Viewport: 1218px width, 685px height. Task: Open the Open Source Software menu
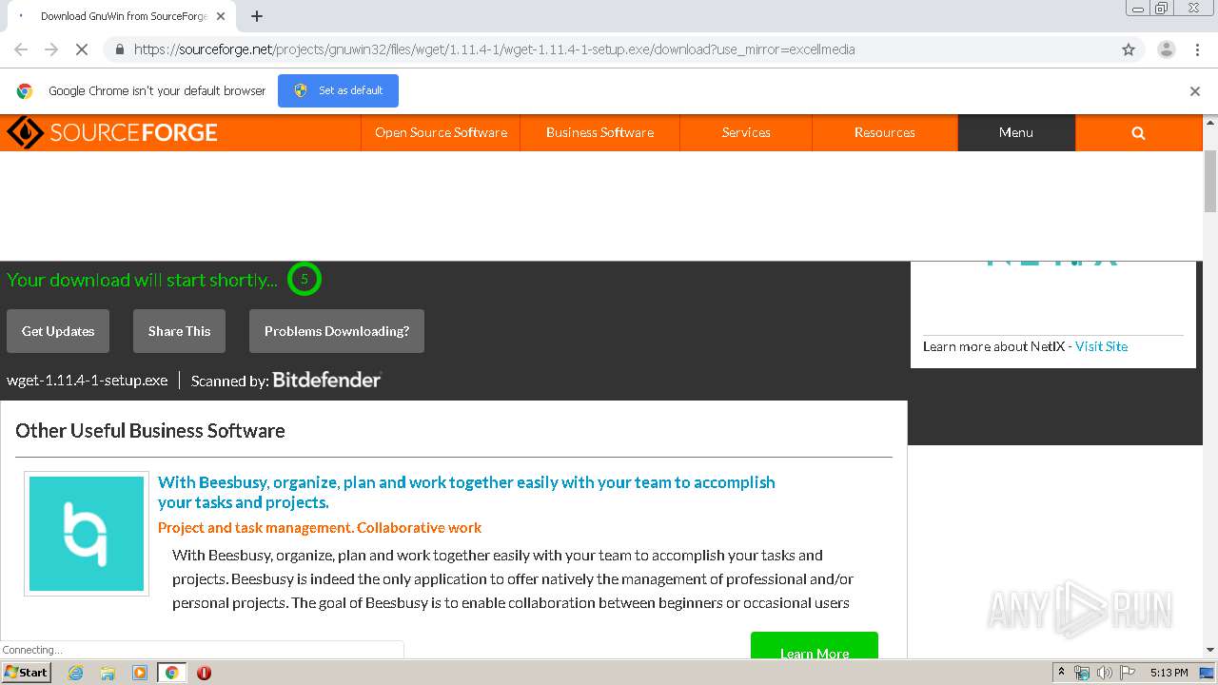(441, 133)
